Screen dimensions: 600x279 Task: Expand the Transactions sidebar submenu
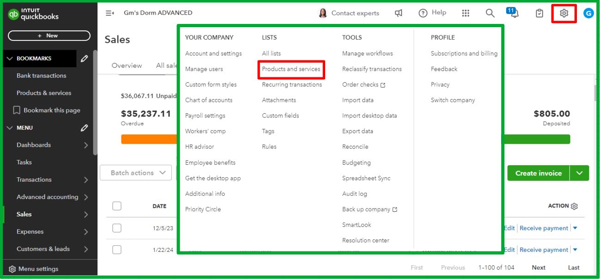tap(86, 180)
